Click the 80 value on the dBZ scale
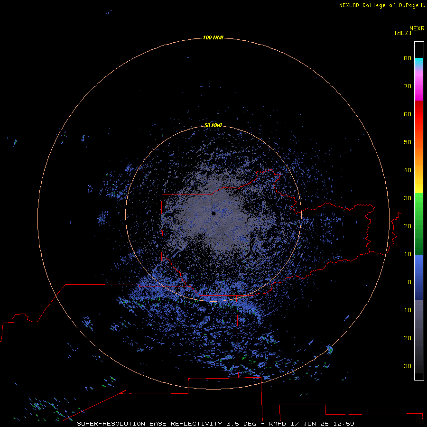427x427 pixels. pos(408,58)
